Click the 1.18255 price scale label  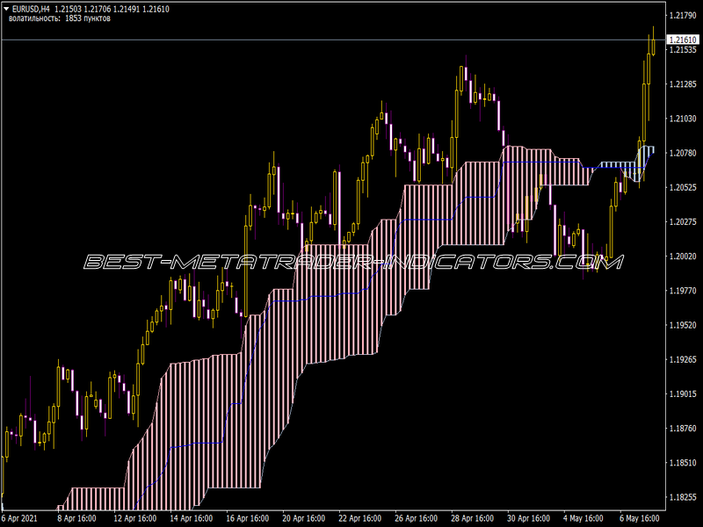tap(683, 497)
